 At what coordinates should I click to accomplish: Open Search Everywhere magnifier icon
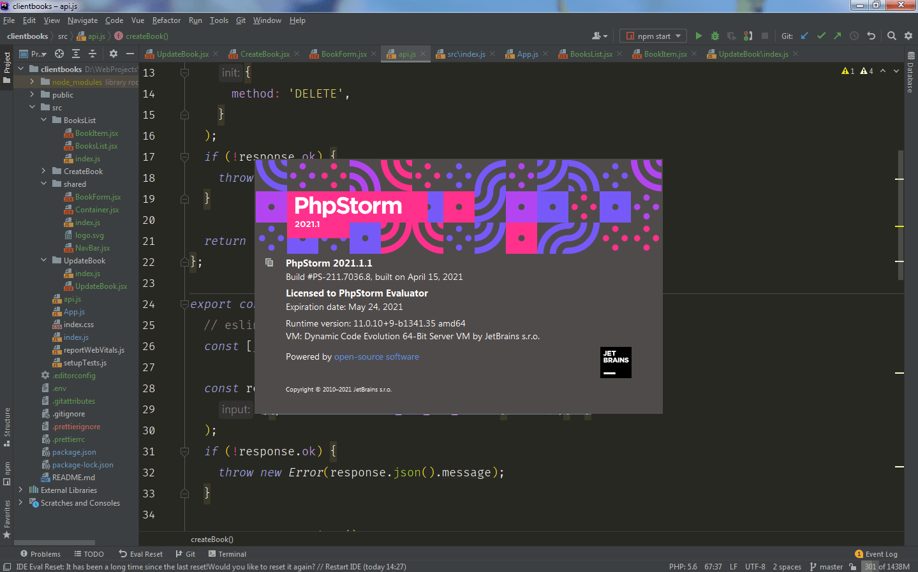click(x=891, y=36)
